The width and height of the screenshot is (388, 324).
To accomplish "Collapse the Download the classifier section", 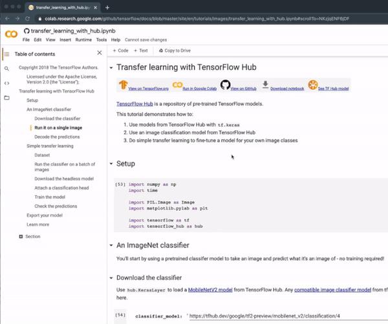I will 111,277.
